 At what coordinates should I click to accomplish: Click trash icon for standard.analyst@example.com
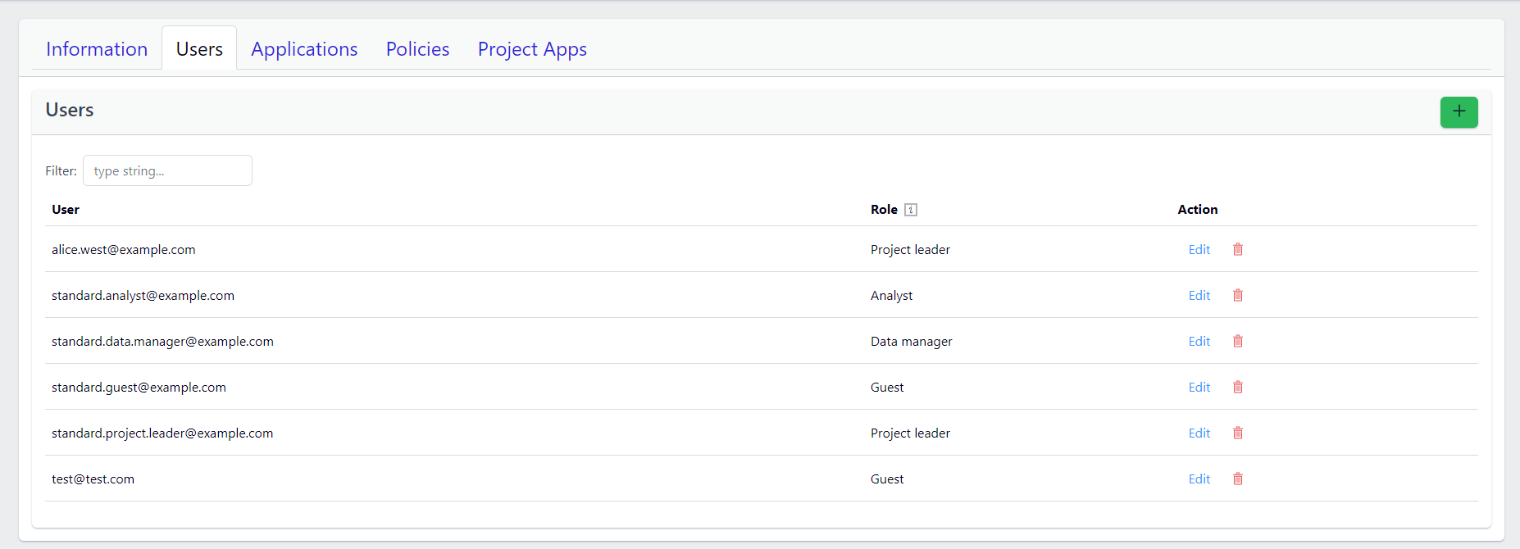1238,295
